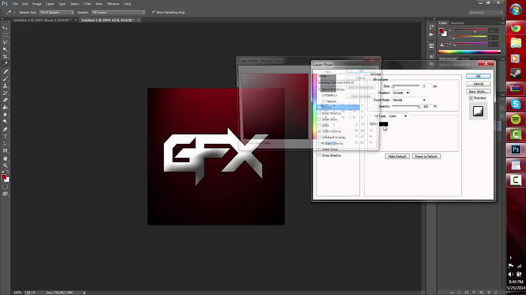
Task: Select the Brush tool
Action: tap(5, 78)
